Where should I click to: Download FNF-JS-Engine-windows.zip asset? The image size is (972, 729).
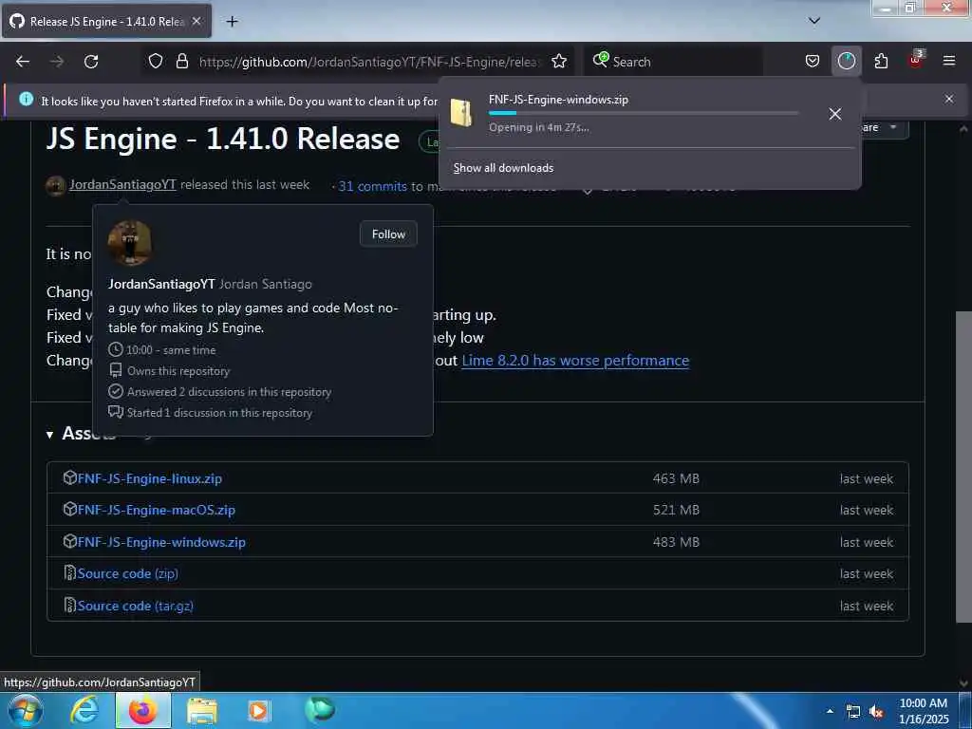(161, 542)
